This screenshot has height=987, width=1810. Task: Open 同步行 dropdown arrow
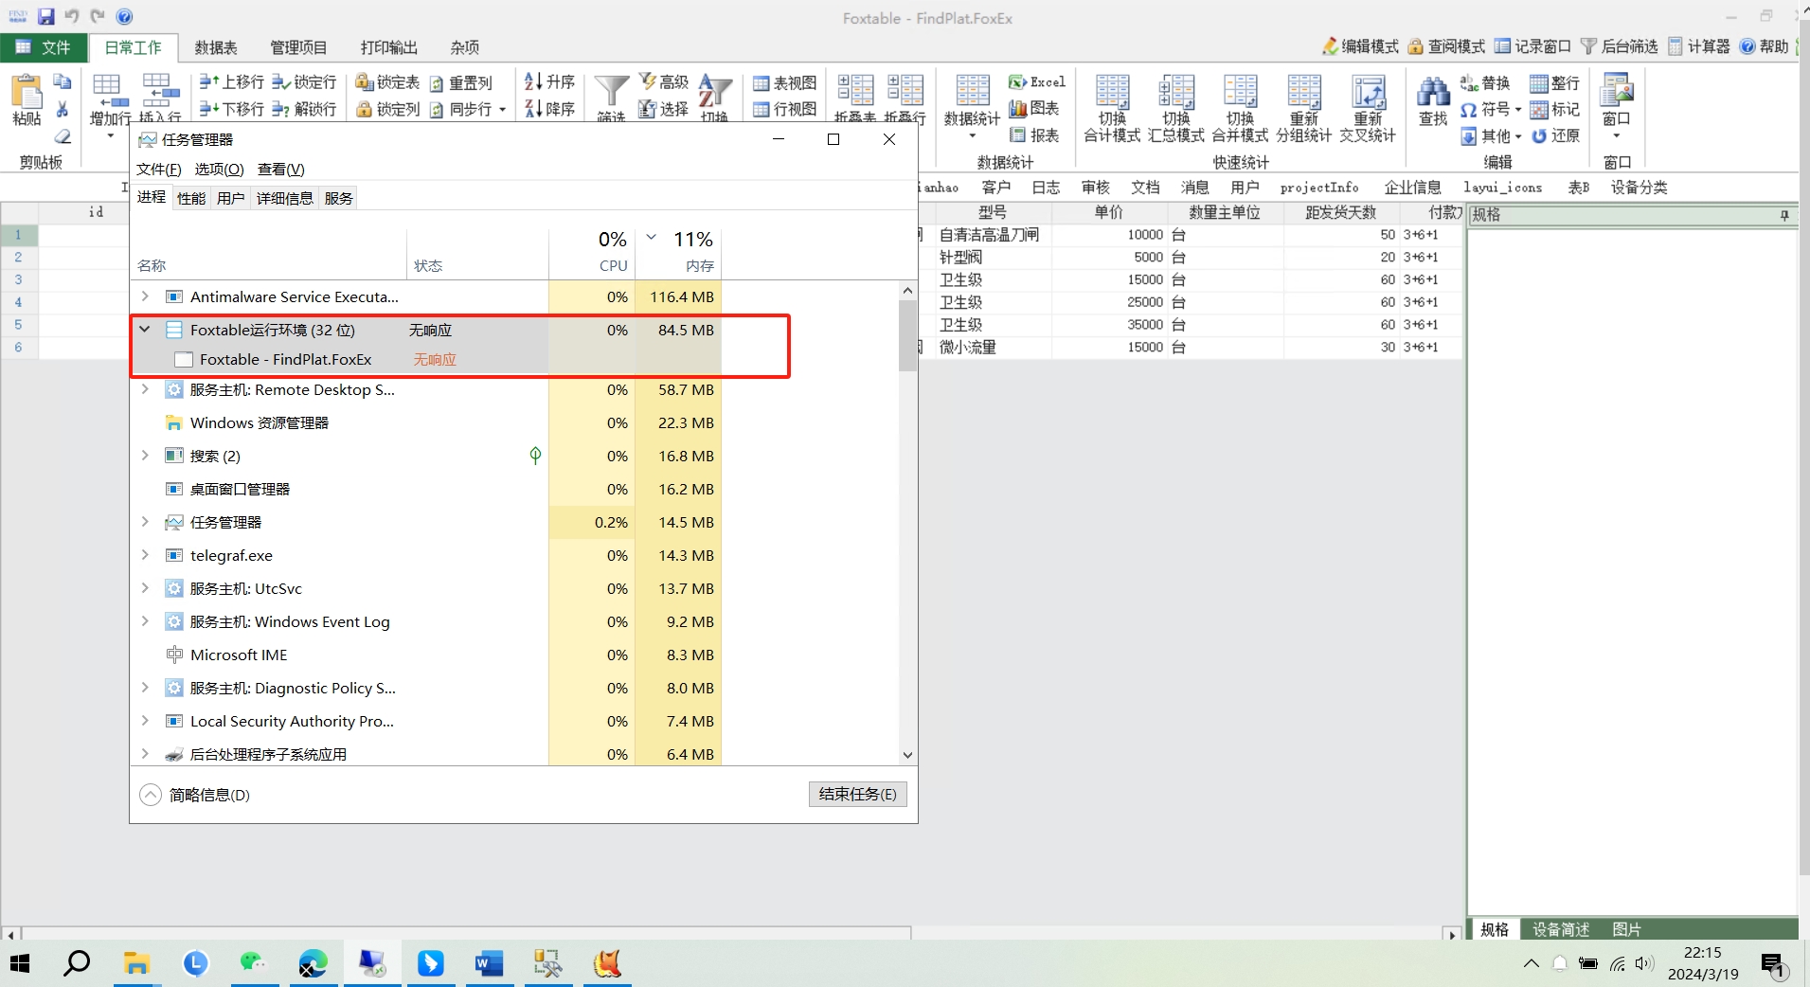502,110
